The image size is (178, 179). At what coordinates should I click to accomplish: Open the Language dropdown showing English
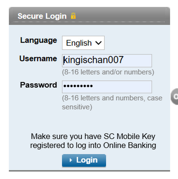coord(83,43)
